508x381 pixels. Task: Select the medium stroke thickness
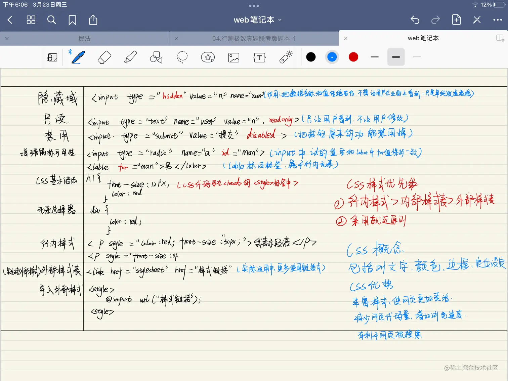[x=375, y=57]
